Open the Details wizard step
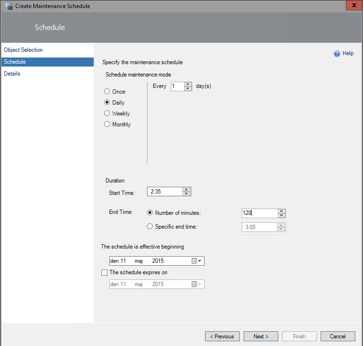This screenshot has width=363, height=346. [x=12, y=74]
